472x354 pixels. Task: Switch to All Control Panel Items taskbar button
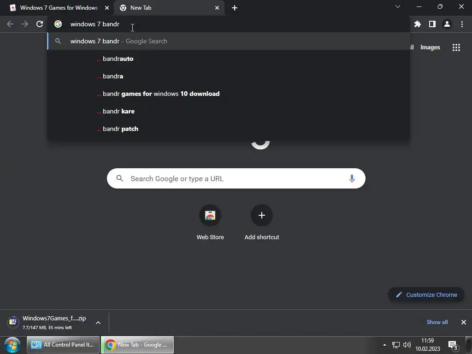point(63,345)
